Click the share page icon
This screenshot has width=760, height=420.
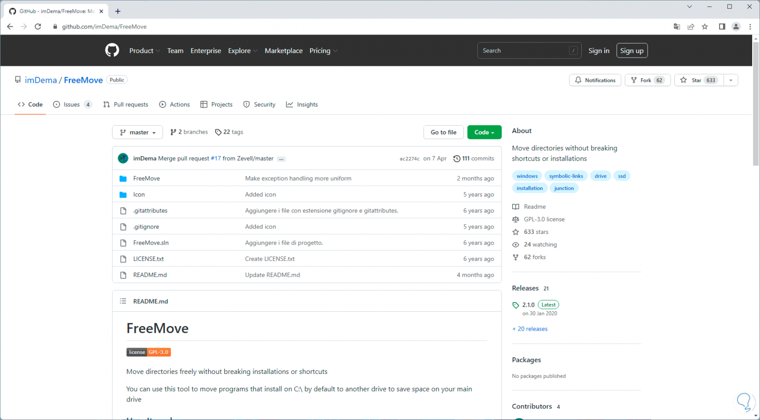click(x=691, y=27)
